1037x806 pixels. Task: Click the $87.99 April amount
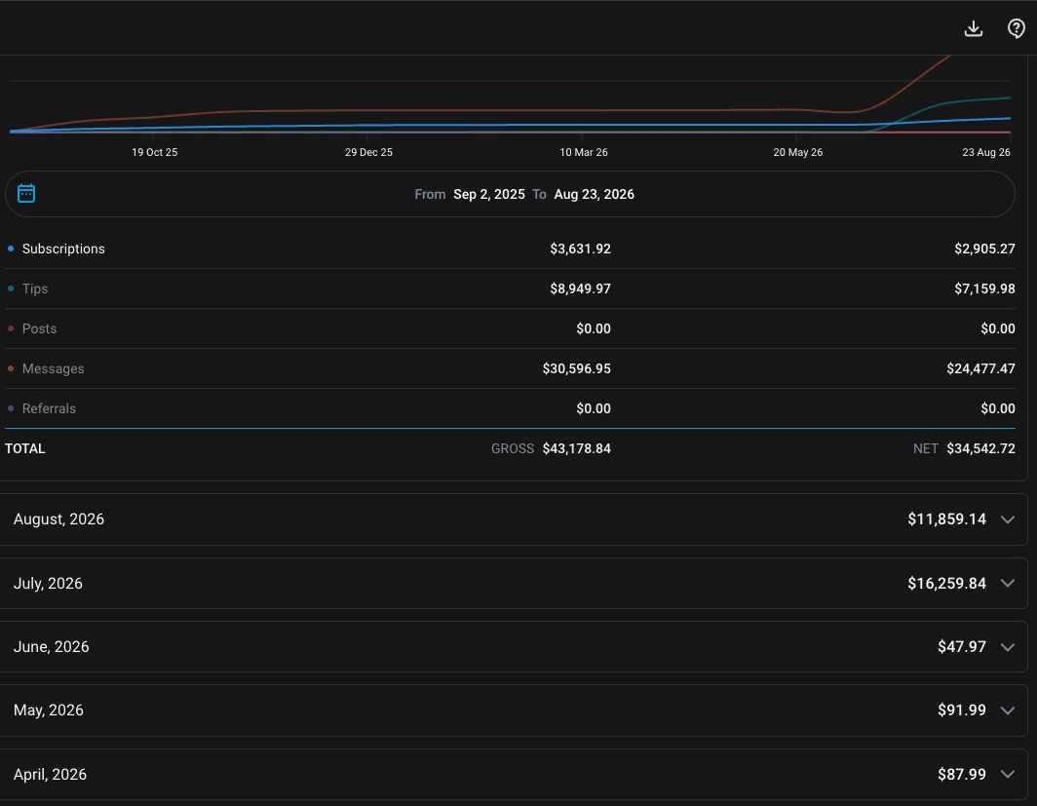click(x=962, y=774)
